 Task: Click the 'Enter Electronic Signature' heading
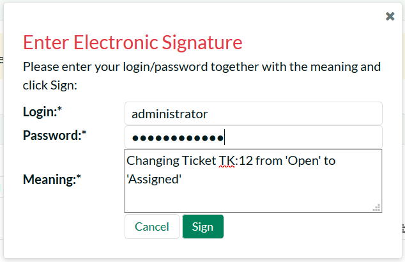[x=133, y=43]
